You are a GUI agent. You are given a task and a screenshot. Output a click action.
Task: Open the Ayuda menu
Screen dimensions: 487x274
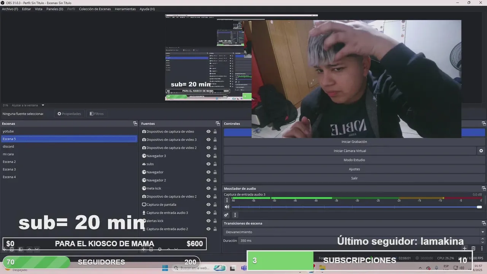click(x=147, y=9)
